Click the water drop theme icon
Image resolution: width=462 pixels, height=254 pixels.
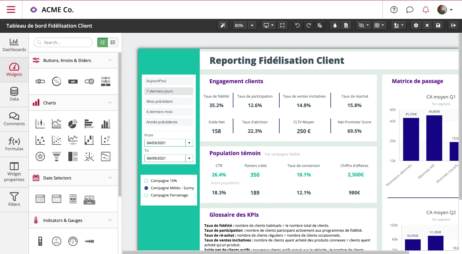(x=335, y=26)
